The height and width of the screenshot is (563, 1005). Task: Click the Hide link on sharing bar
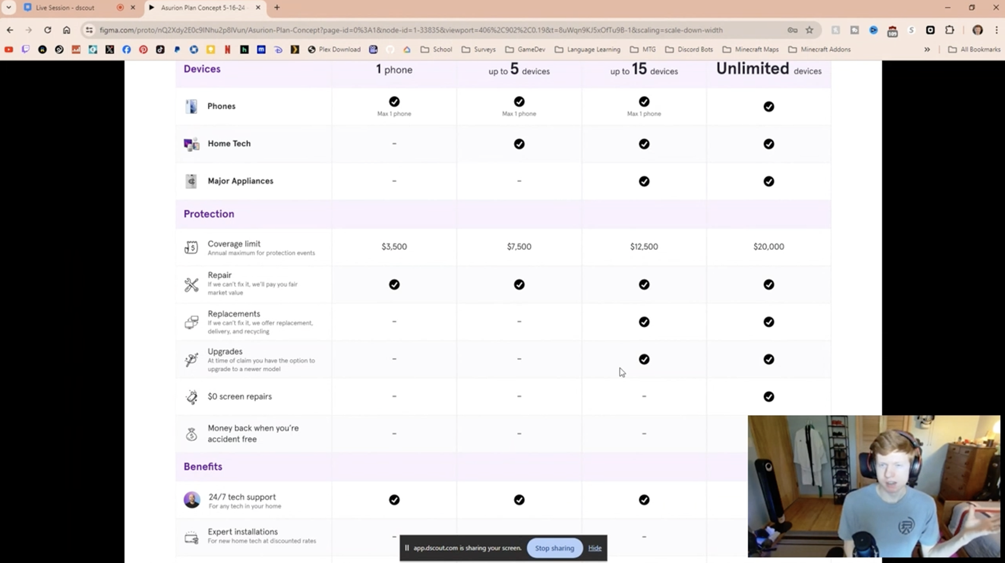point(595,548)
